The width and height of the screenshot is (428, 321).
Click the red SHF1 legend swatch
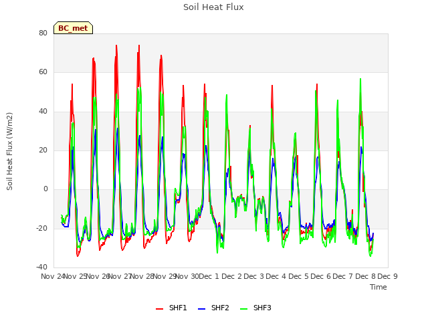159,309
